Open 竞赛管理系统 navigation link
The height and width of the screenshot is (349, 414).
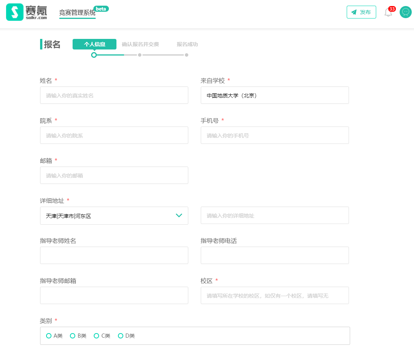[x=77, y=13]
